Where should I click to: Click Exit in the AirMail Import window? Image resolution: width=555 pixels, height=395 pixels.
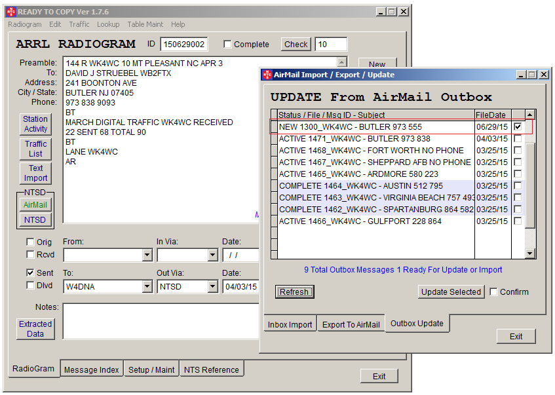[516, 336]
